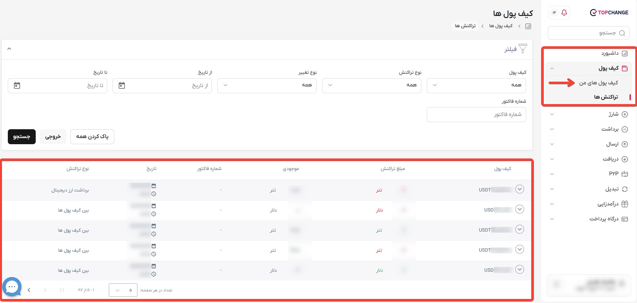This screenshot has height=303, width=637.
Task: Click the شماره فاکتور input field
Action: [476, 115]
